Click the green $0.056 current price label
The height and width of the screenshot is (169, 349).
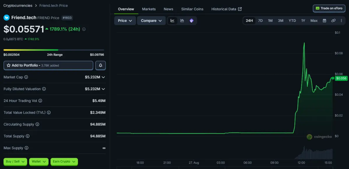point(341,78)
